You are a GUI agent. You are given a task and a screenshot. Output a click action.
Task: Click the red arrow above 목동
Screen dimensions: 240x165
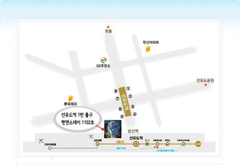[x=108, y=27]
